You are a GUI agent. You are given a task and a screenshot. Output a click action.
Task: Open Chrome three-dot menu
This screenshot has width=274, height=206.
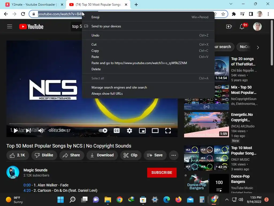(268, 14)
